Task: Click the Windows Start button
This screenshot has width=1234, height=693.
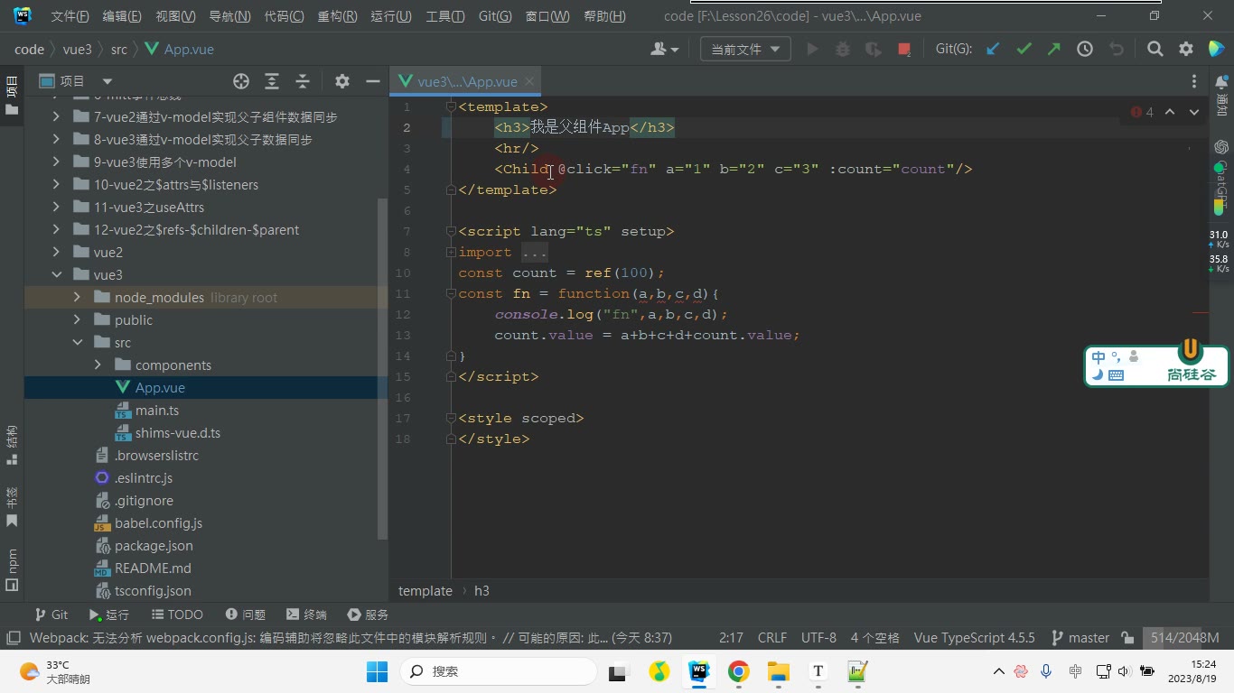Action: pos(377,671)
